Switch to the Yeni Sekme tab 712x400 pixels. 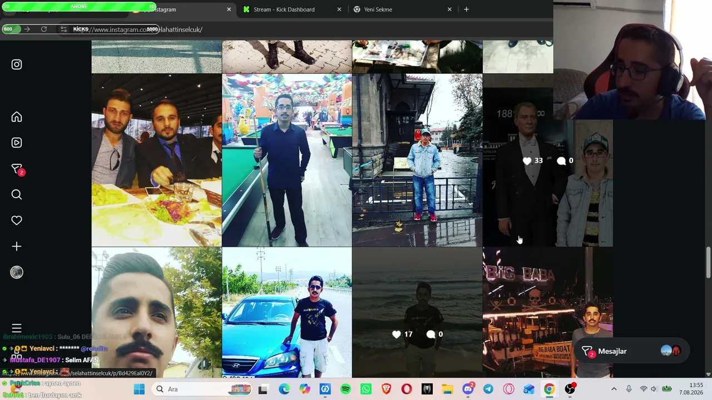[403, 9]
